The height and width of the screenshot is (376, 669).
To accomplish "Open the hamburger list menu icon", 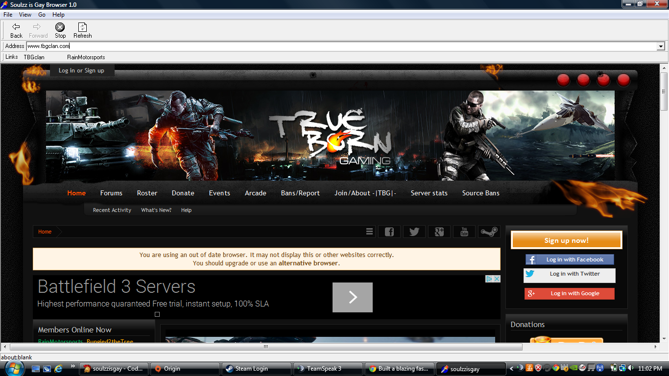I will tap(370, 232).
